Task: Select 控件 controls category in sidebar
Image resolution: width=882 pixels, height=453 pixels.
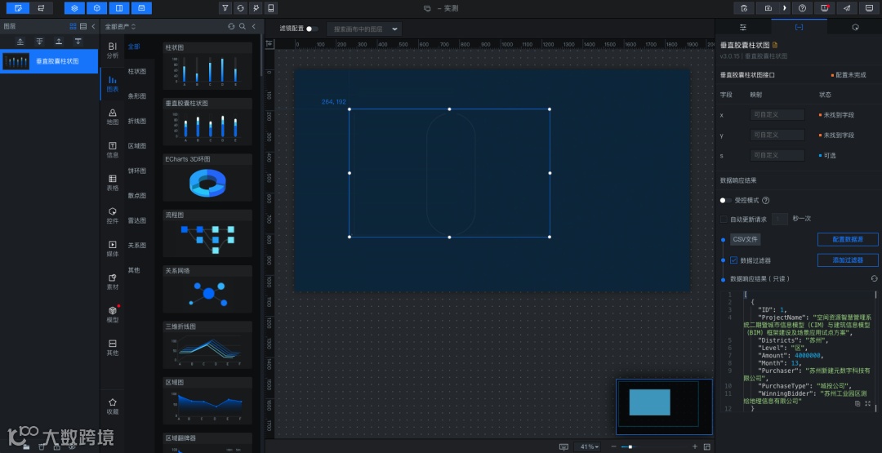Action: pos(113,215)
